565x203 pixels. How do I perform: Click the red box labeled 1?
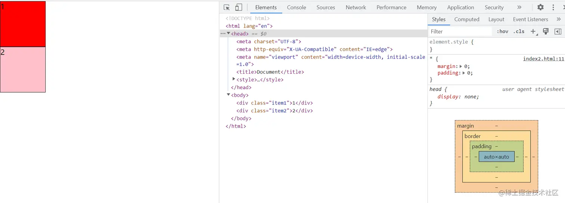(23, 24)
